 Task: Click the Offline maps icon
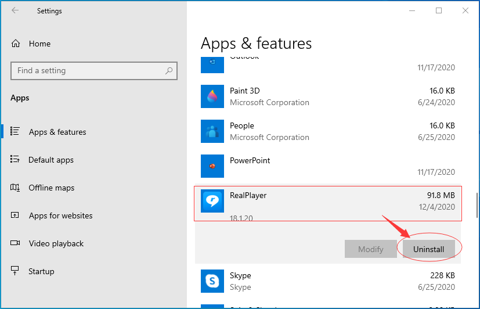click(15, 187)
